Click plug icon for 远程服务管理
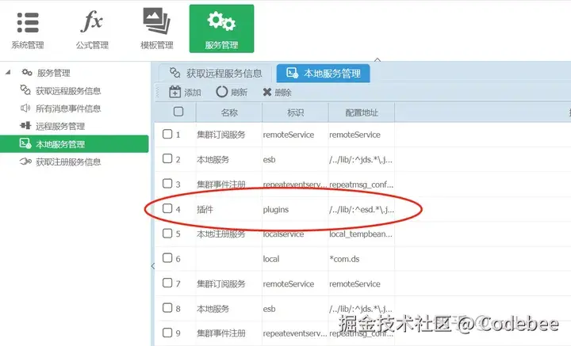Screen dimensions: 571x346 pos(25,126)
